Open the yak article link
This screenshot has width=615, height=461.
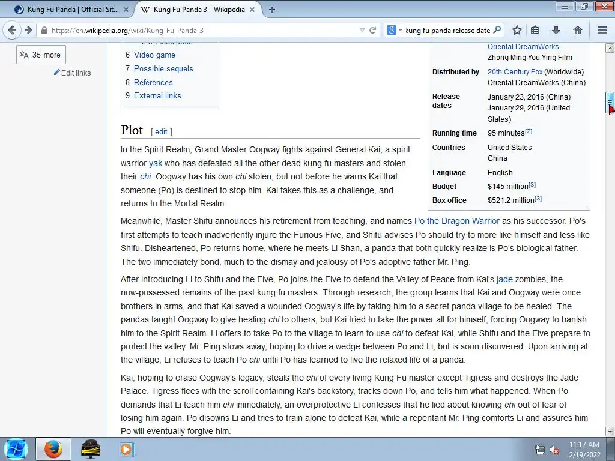click(x=156, y=163)
